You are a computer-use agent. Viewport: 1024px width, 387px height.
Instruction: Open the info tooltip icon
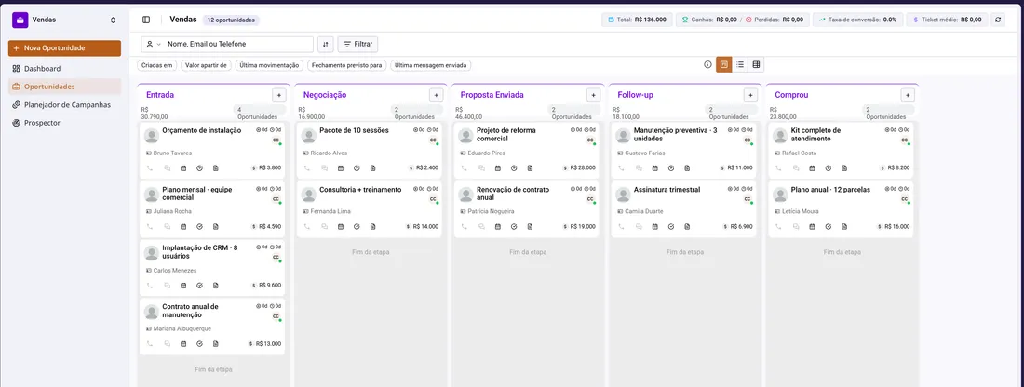[707, 64]
